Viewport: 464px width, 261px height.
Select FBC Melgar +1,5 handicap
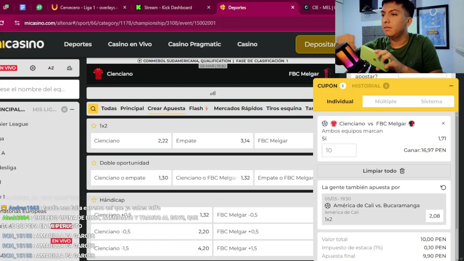tap(263, 248)
